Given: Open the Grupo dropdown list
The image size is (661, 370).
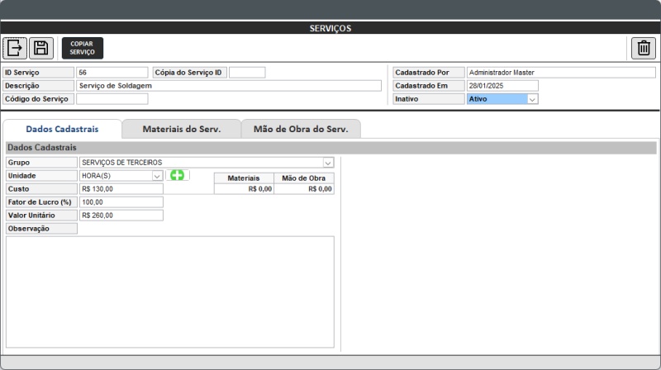Looking at the screenshot, I should pos(328,163).
